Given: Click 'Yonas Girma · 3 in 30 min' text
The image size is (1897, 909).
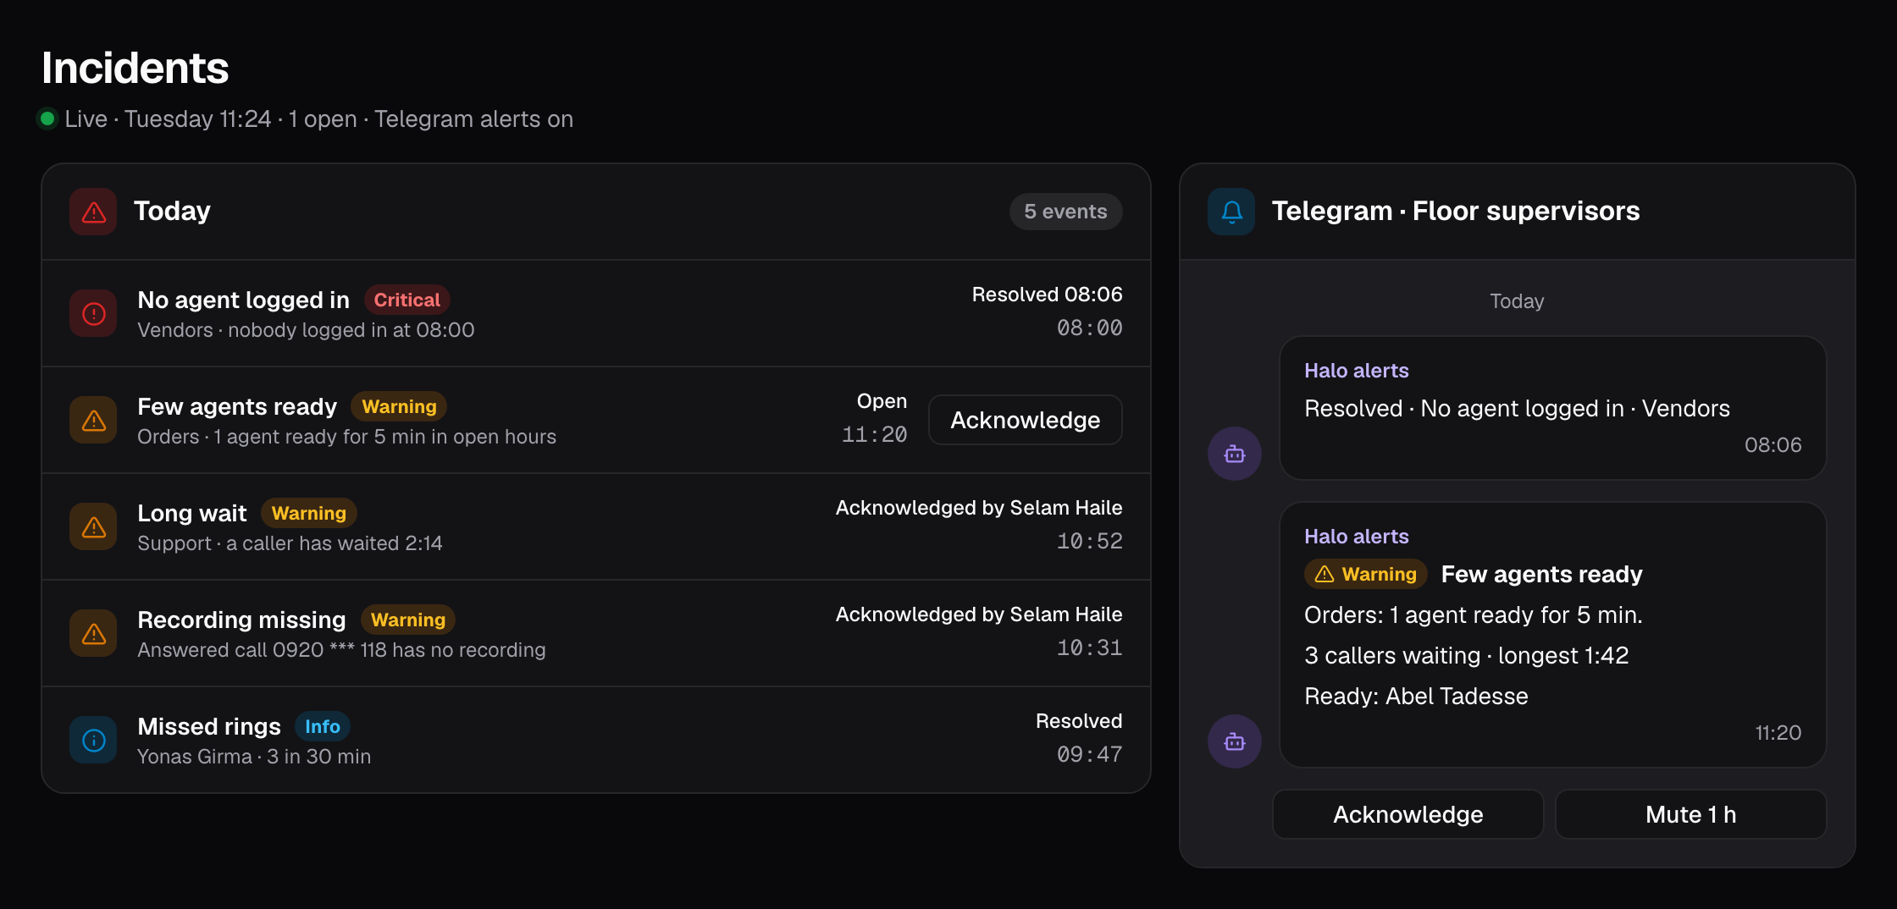Looking at the screenshot, I should pos(254,757).
